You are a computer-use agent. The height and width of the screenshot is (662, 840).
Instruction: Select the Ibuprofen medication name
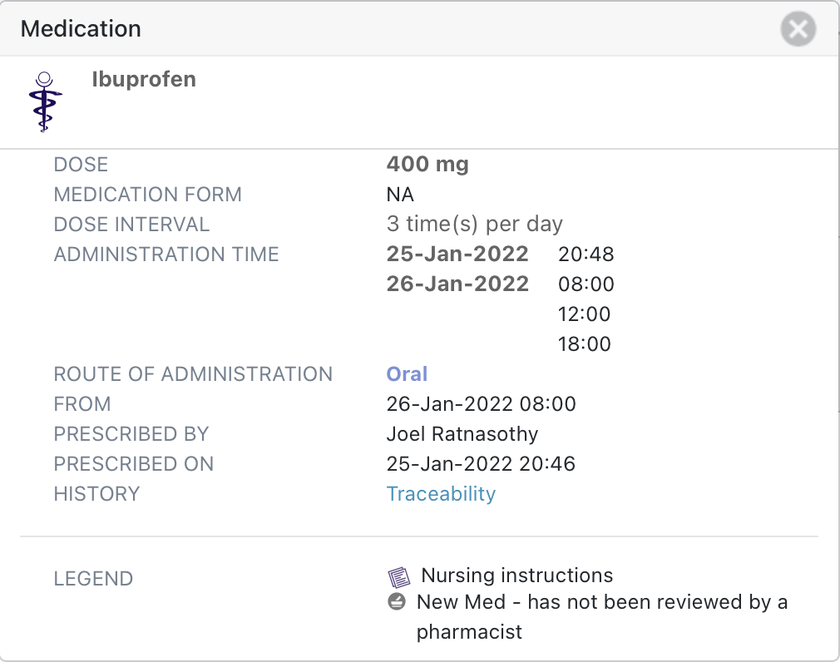coord(144,80)
